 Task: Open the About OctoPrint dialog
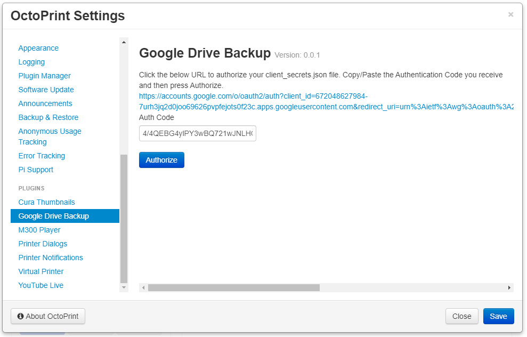coord(48,316)
